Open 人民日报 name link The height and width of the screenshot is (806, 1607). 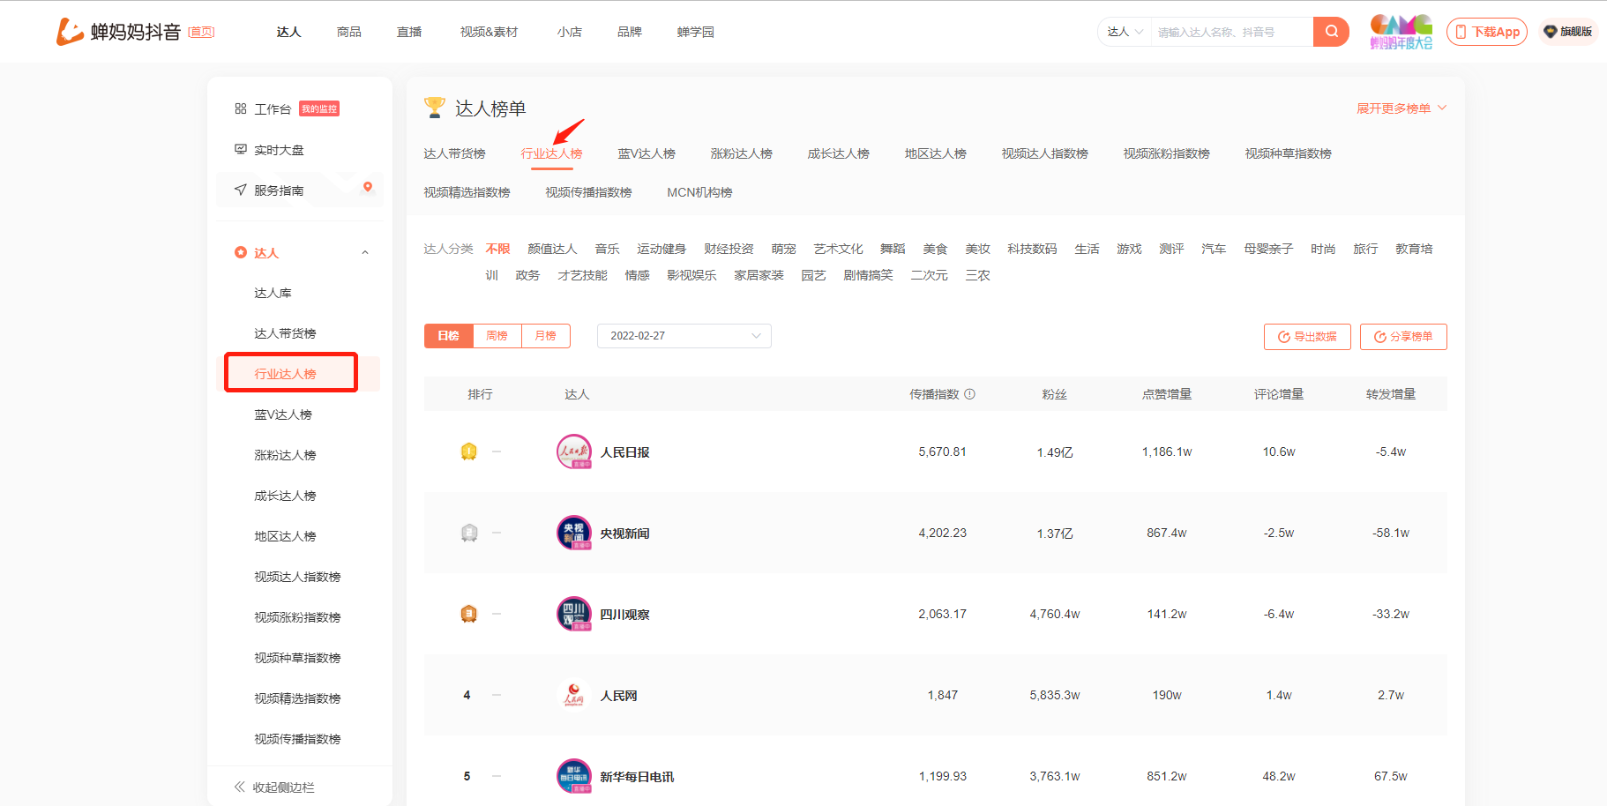tap(624, 452)
